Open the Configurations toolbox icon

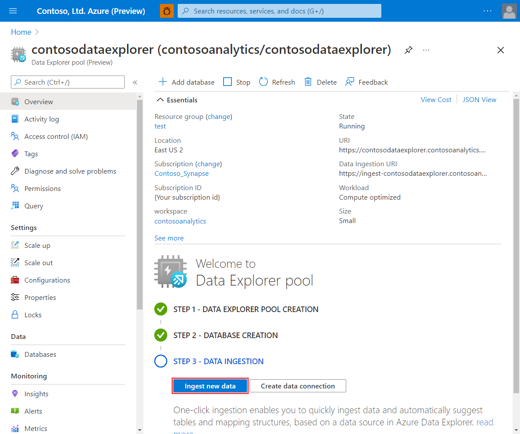pos(15,280)
